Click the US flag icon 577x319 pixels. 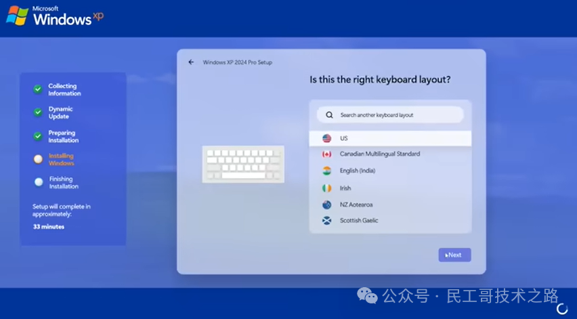pyautogui.click(x=327, y=138)
